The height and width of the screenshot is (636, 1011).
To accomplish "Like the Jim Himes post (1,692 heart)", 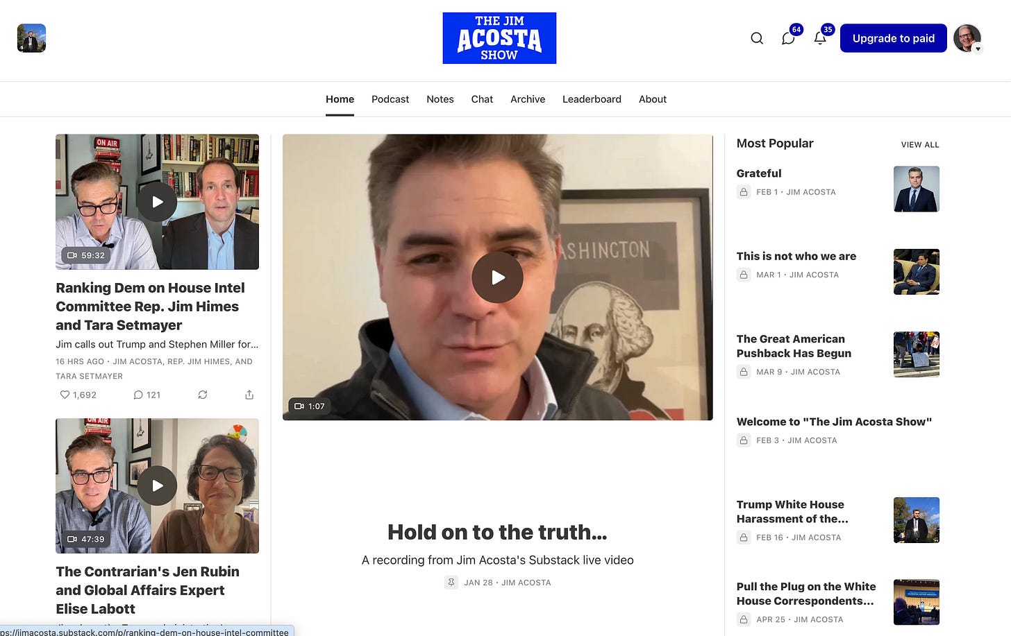I will coord(78,395).
